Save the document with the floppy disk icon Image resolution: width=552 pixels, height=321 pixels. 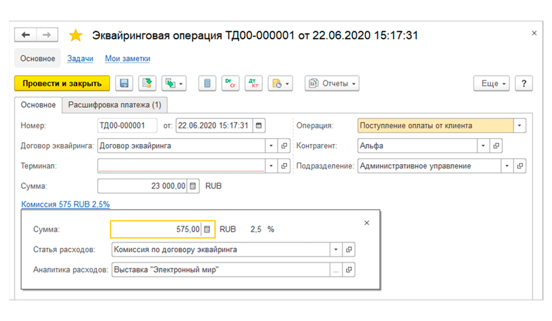(x=124, y=83)
